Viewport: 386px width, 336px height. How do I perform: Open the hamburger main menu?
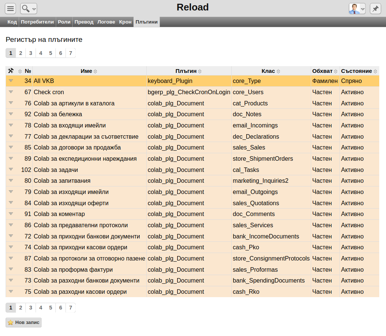[x=10, y=8]
